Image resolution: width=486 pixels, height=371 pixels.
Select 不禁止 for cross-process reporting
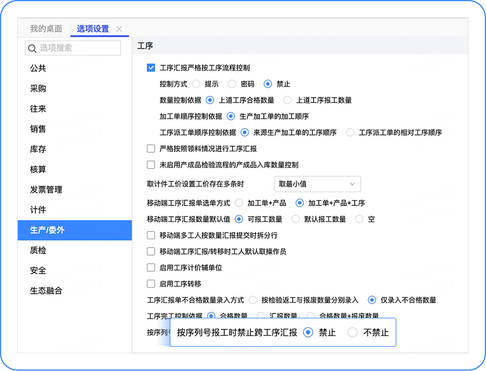[352, 332]
